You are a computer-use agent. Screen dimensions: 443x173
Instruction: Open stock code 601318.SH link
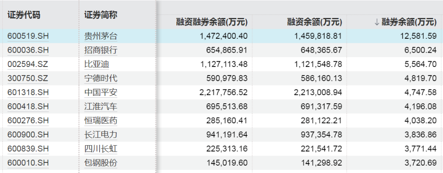click(x=28, y=93)
